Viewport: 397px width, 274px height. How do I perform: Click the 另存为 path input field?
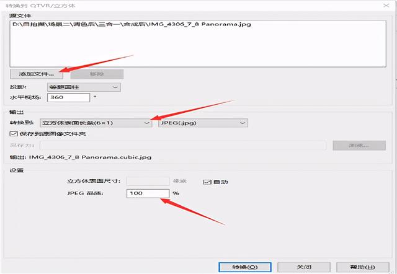click(x=182, y=145)
